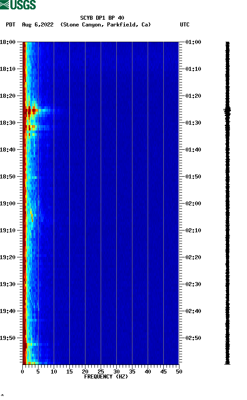Click the 01:20 UTC time label
The width and height of the screenshot is (247, 400).
point(193,96)
